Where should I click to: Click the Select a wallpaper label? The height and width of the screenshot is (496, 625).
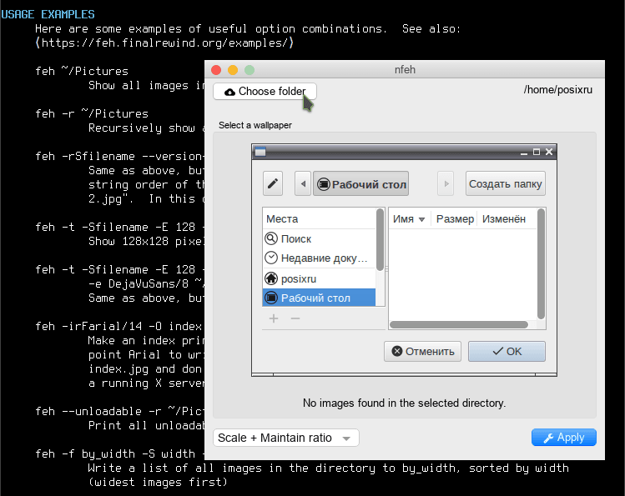255,125
